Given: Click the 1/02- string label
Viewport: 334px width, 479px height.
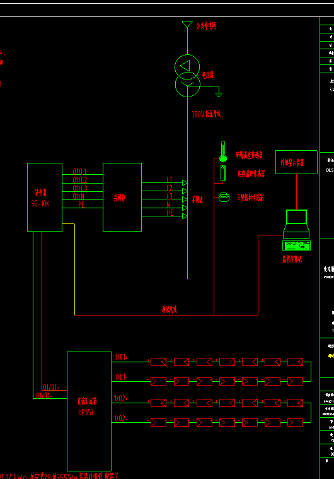Looking at the screenshot, I should [121, 418].
